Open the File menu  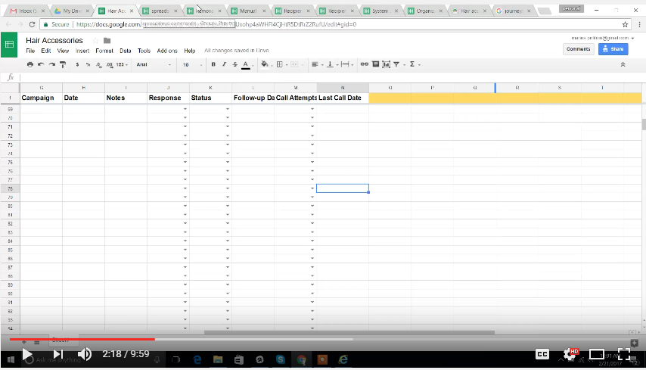(30, 51)
